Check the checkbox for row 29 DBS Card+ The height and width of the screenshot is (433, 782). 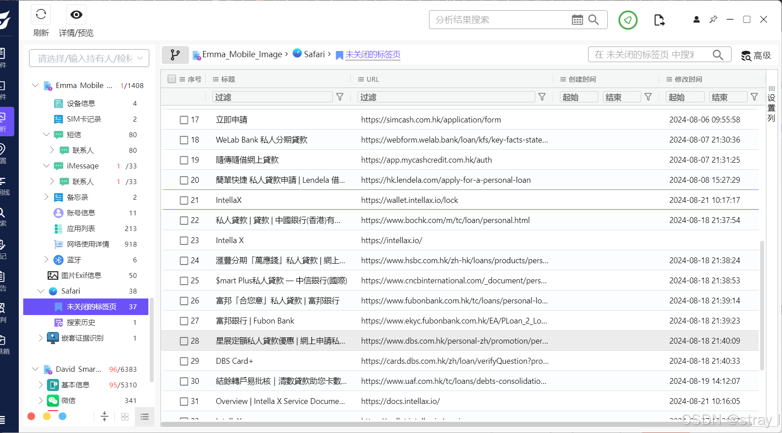pos(184,361)
